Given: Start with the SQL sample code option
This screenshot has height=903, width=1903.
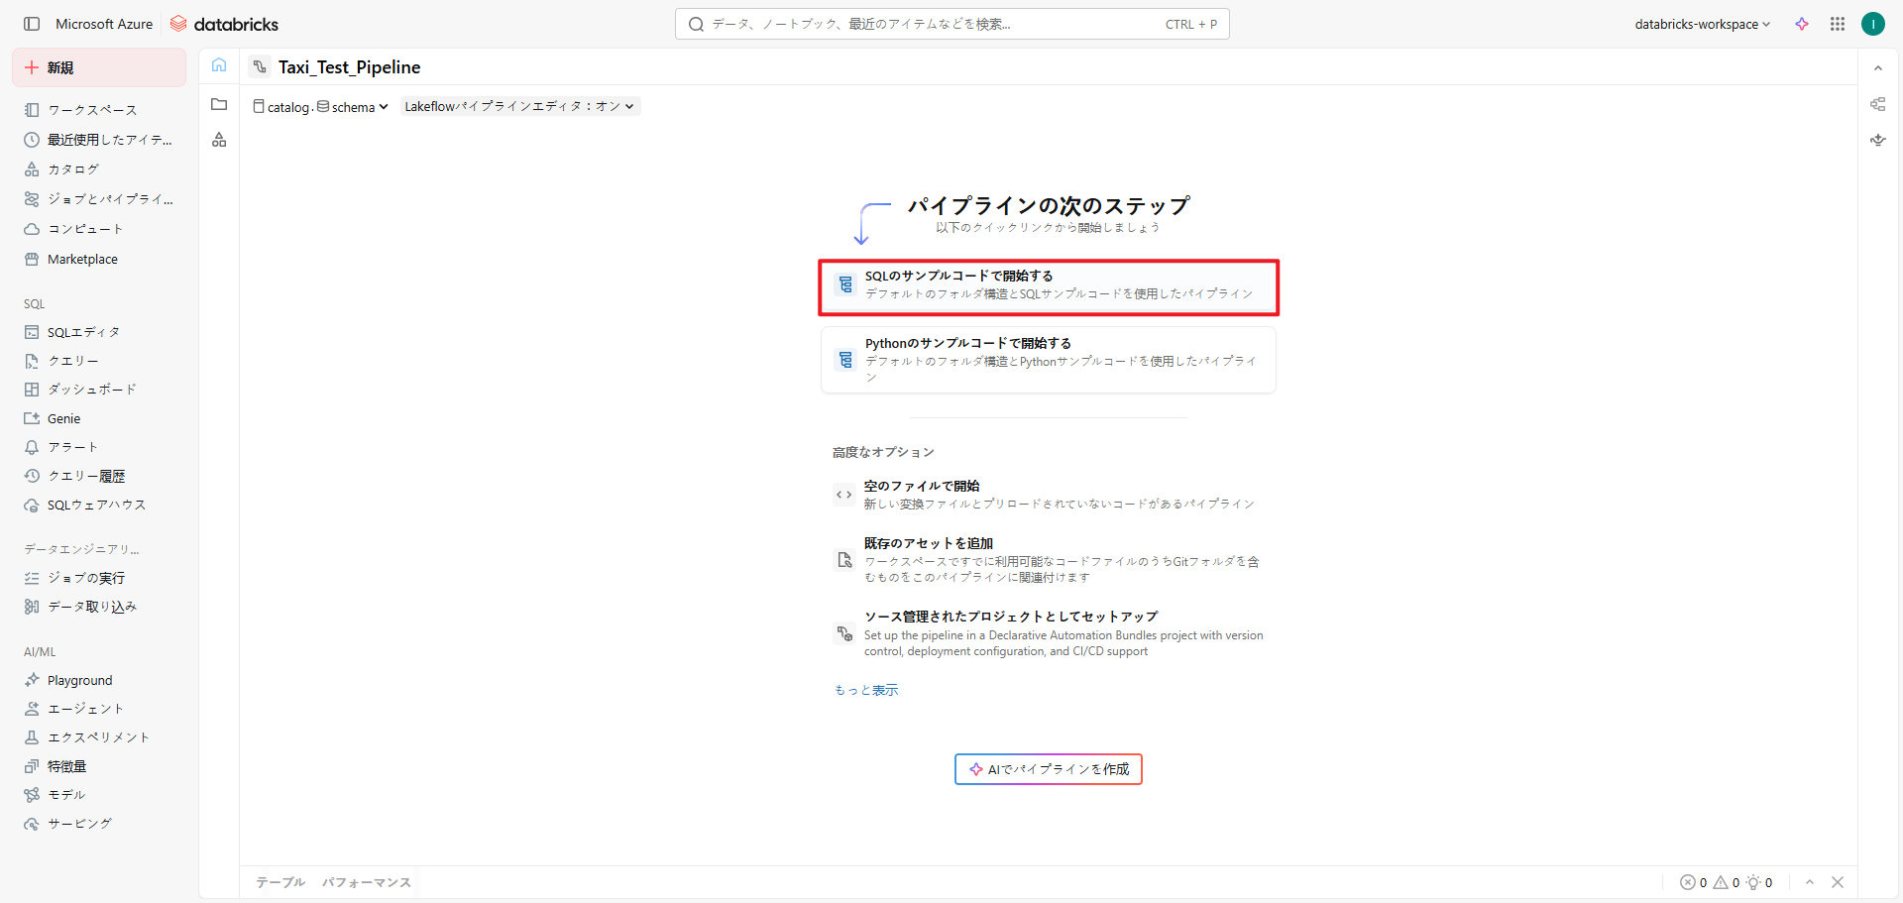Looking at the screenshot, I should (1049, 287).
